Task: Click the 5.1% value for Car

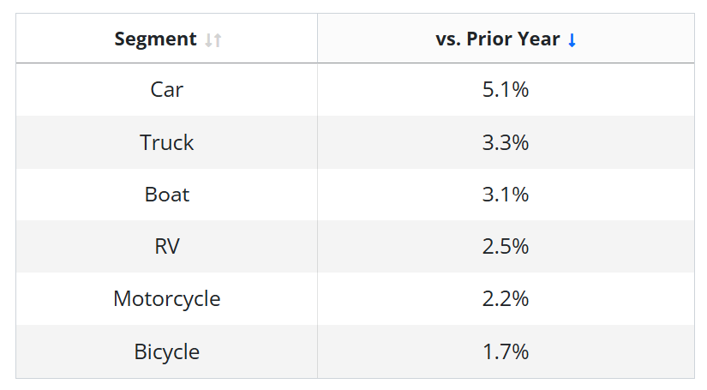Action: pyautogui.click(x=506, y=89)
